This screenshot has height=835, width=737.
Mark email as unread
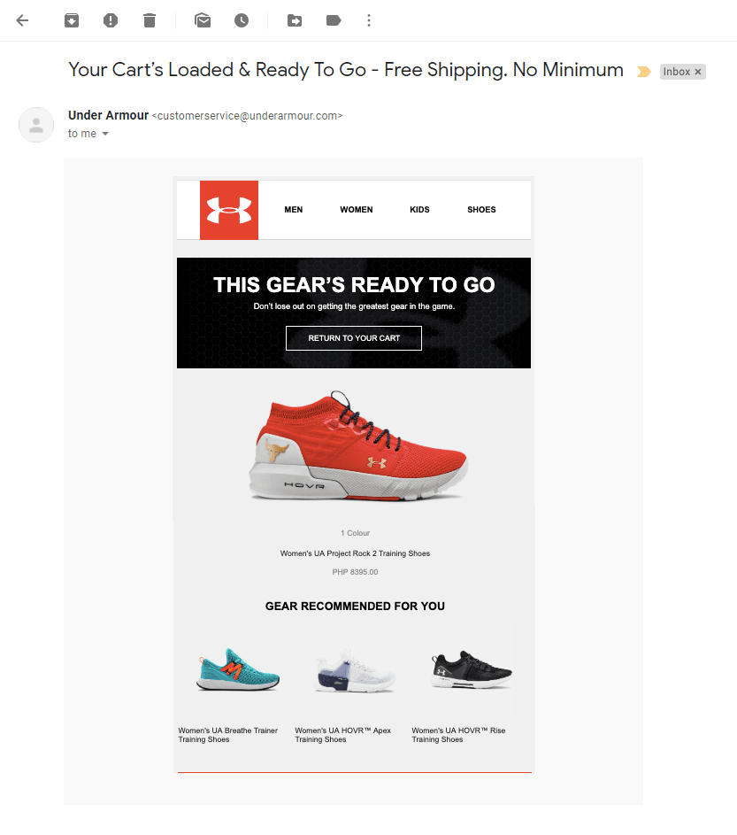(x=203, y=20)
